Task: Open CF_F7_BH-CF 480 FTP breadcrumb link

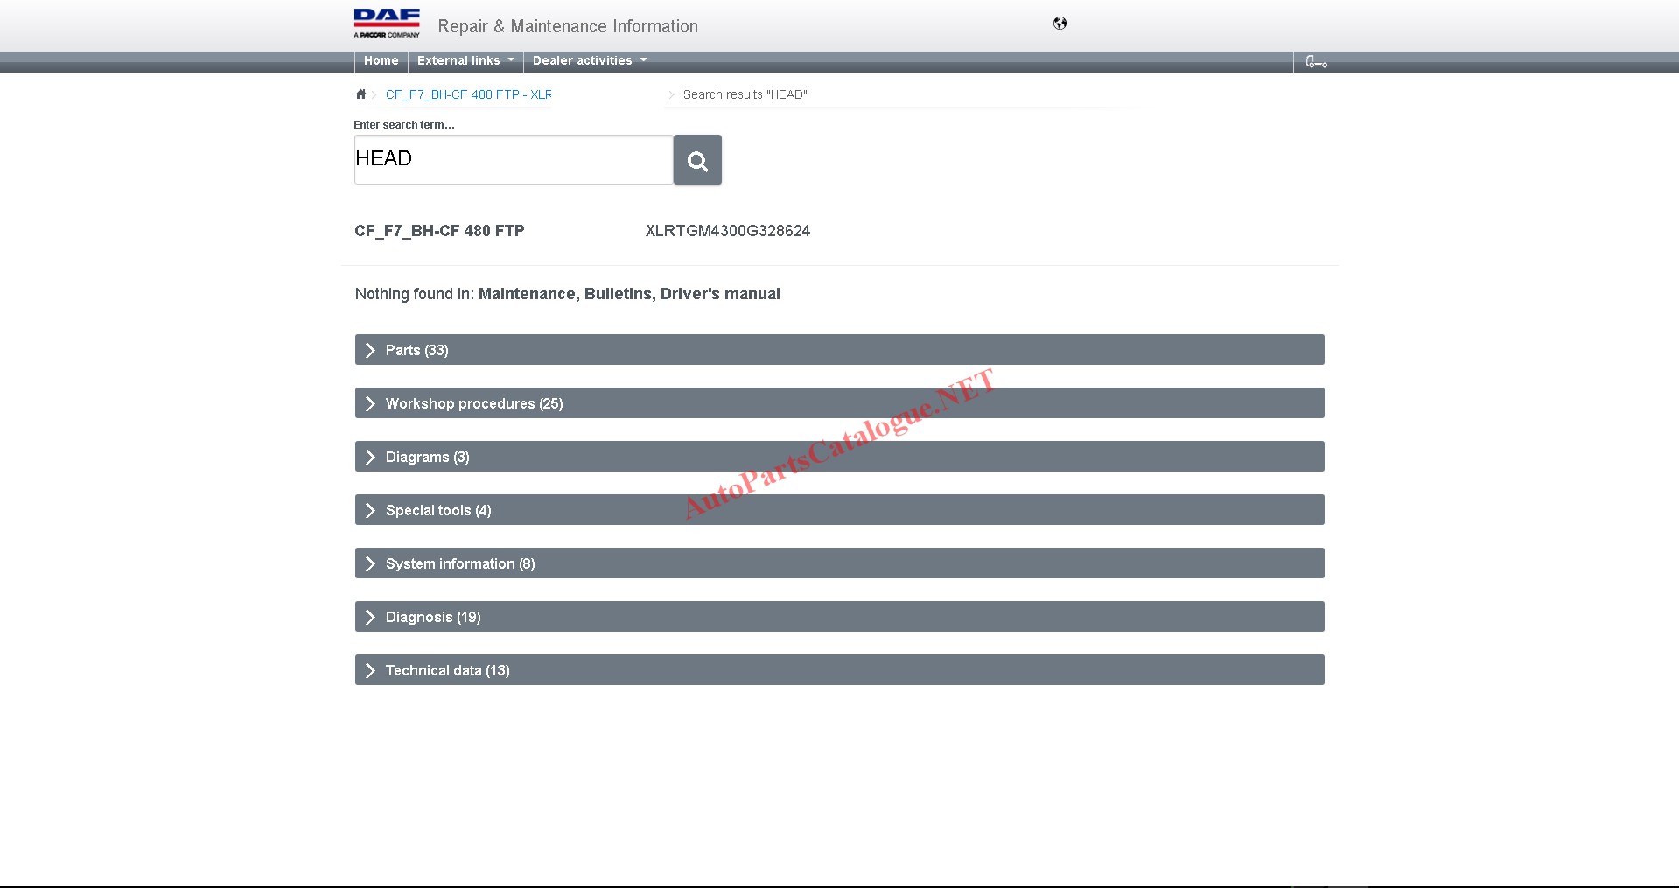Action: (468, 94)
